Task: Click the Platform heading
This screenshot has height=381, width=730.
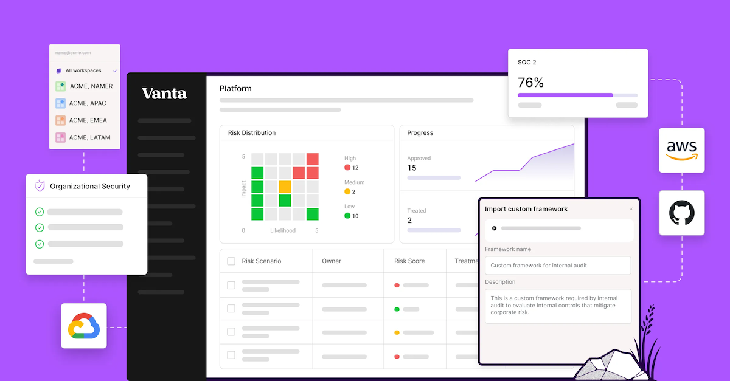Action: tap(235, 88)
